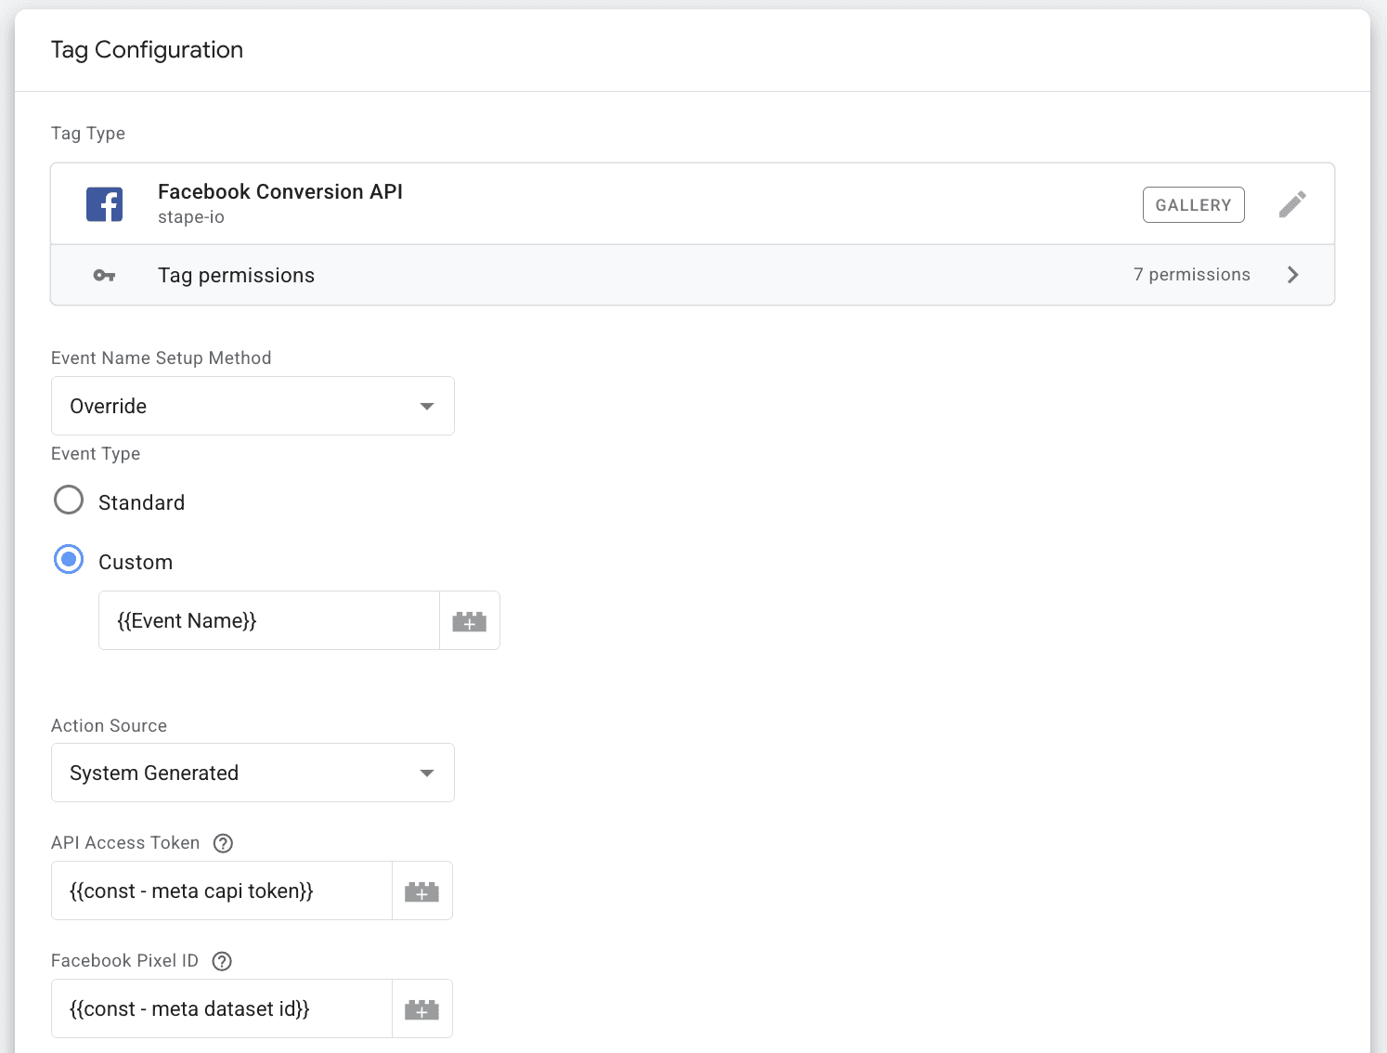The height and width of the screenshot is (1053, 1387).
Task: Select the Standard event type
Action: 69,500
